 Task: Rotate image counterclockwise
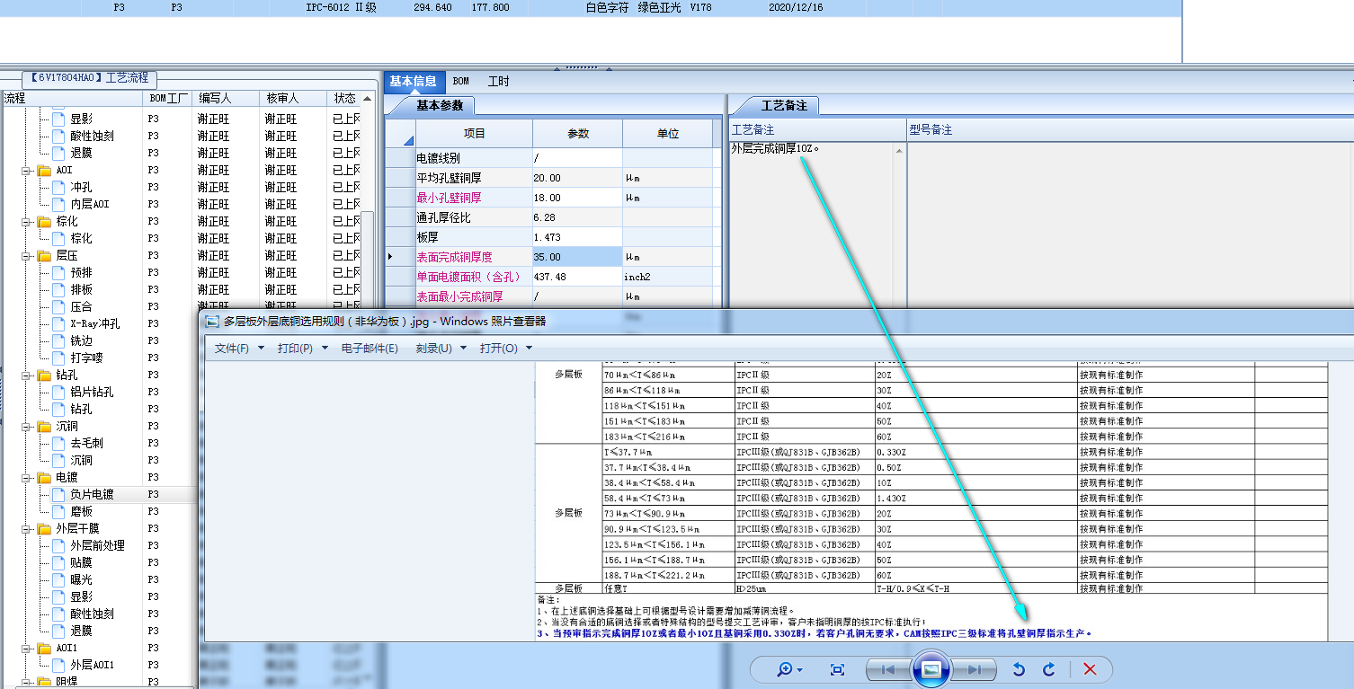pyautogui.click(x=1019, y=669)
